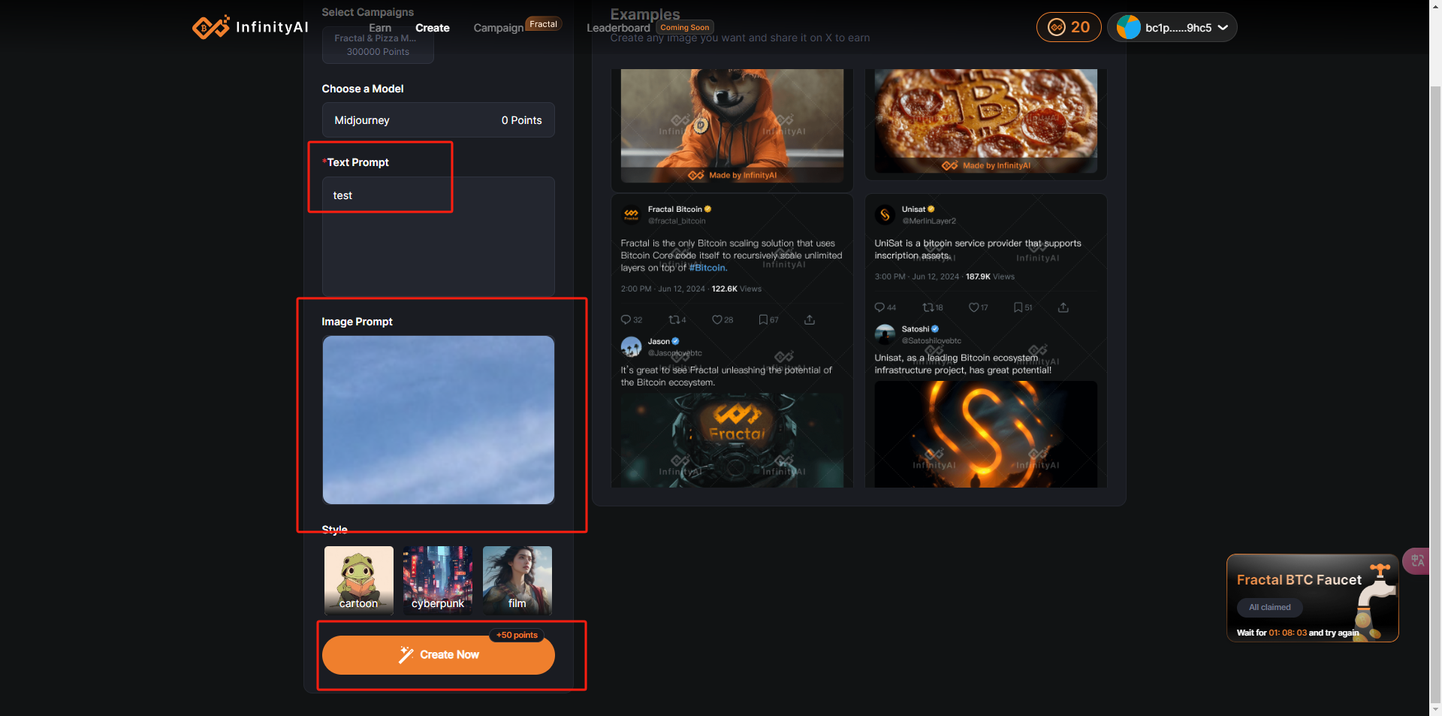Open the Campaign tab
Viewport: 1442px width, 716px height.
498,28
